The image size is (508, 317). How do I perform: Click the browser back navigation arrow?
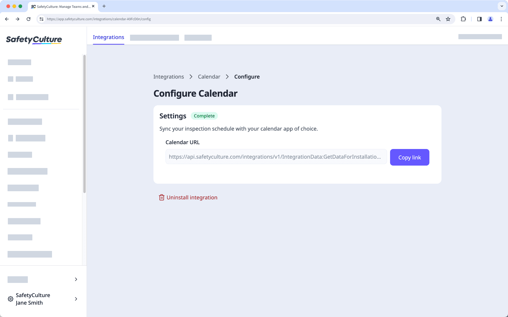7,19
